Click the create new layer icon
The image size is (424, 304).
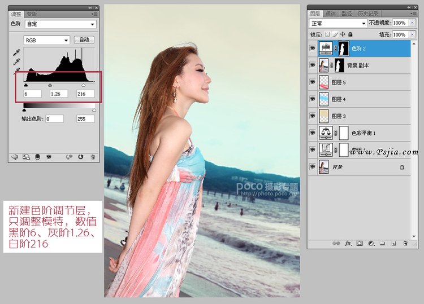pyautogui.click(x=393, y=243)
